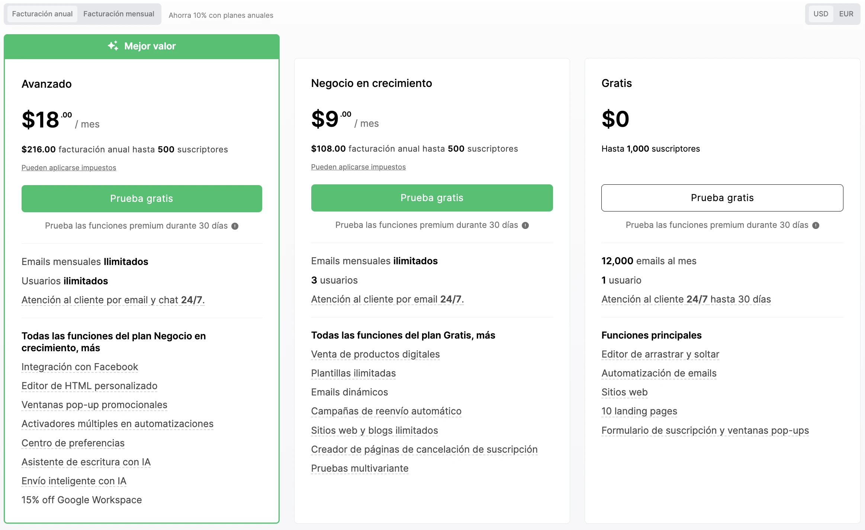Click Atención al cliente por email y chat
The height and width of the screenshot is (530, 865).
click(113, 300)
